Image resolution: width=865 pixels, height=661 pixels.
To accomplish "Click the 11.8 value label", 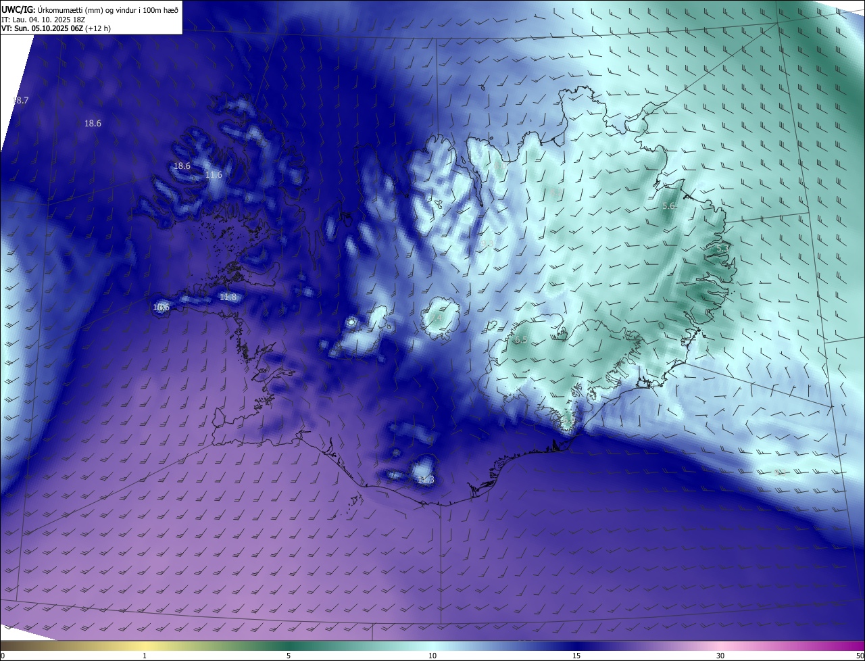I will 228,297.
